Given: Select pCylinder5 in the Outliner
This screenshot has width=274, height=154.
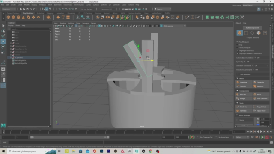Looking at the screenshot, I should pyautogui.click(x=29, y=58).
